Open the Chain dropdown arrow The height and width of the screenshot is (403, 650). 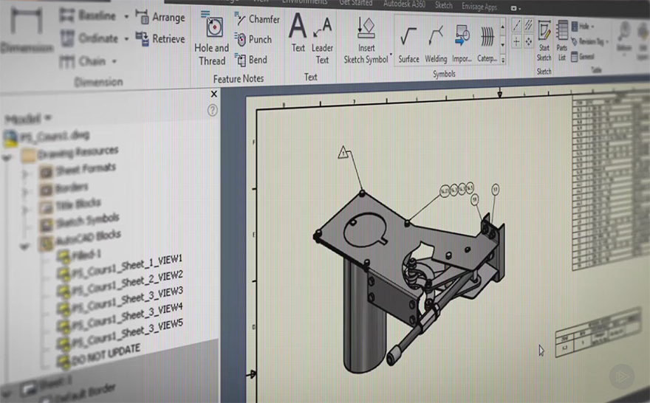[114, 62]
